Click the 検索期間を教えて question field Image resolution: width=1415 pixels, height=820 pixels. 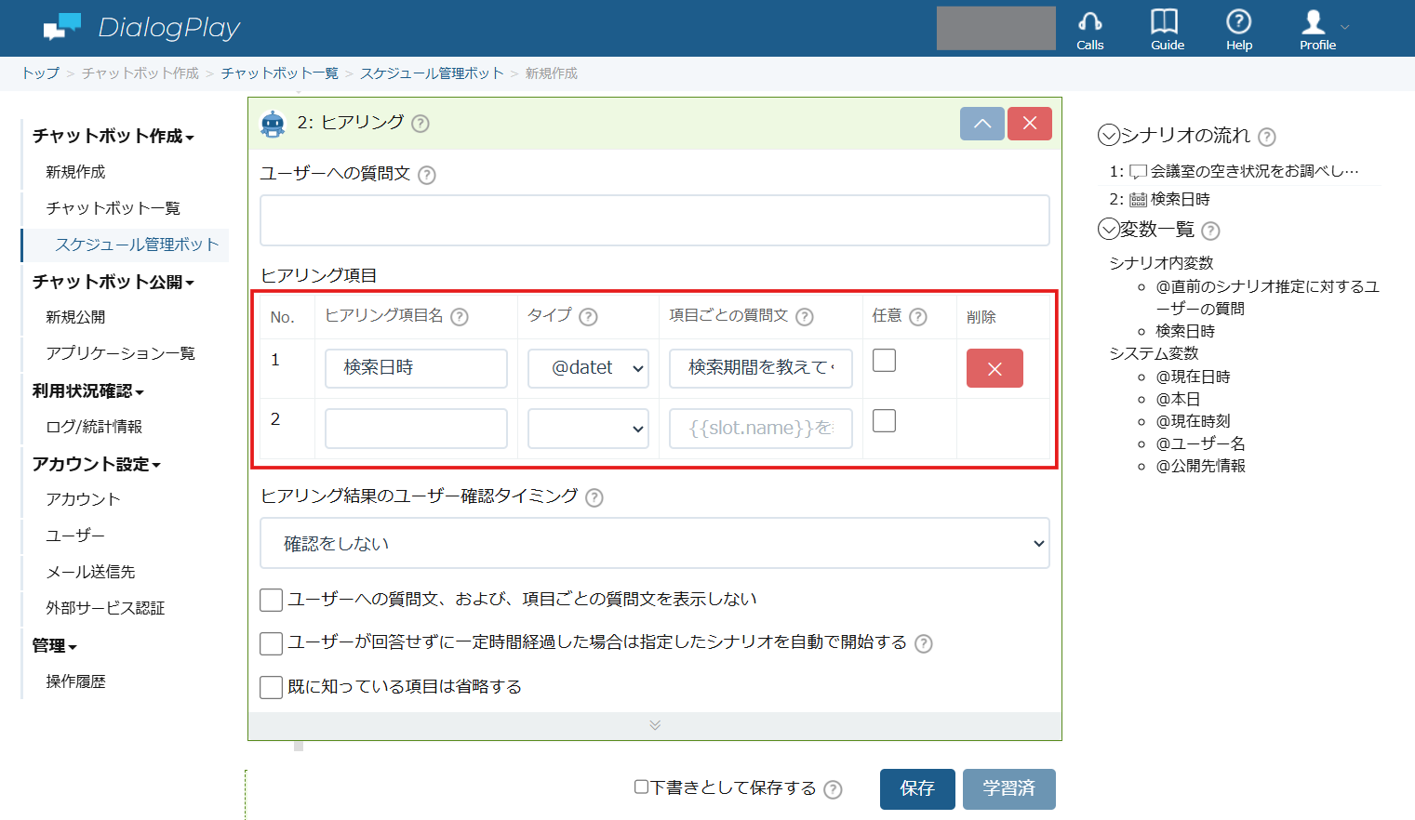click(x=761, y=368)
